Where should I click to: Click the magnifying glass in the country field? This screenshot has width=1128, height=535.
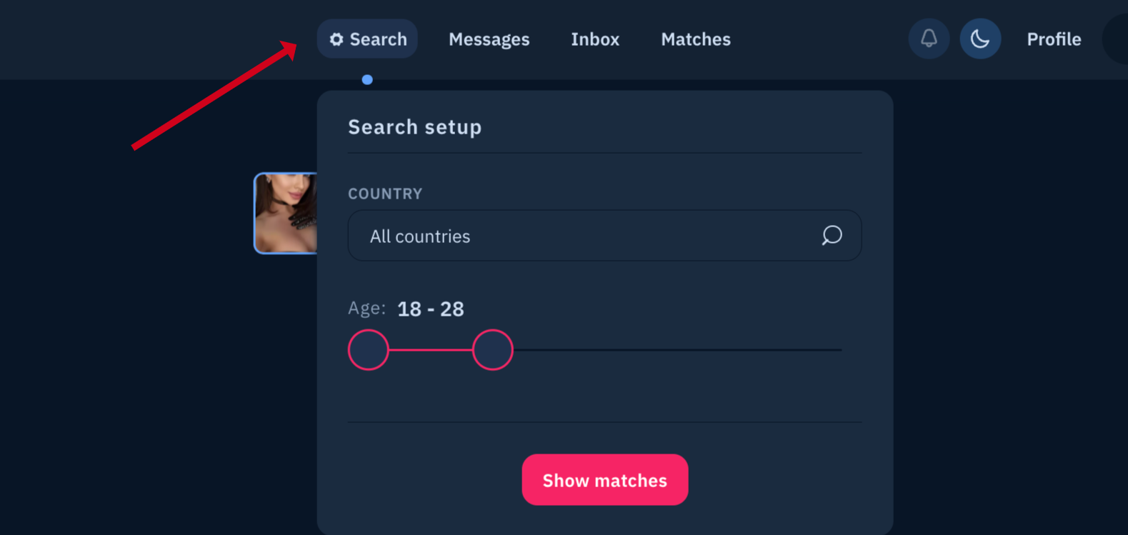[832, 236]
